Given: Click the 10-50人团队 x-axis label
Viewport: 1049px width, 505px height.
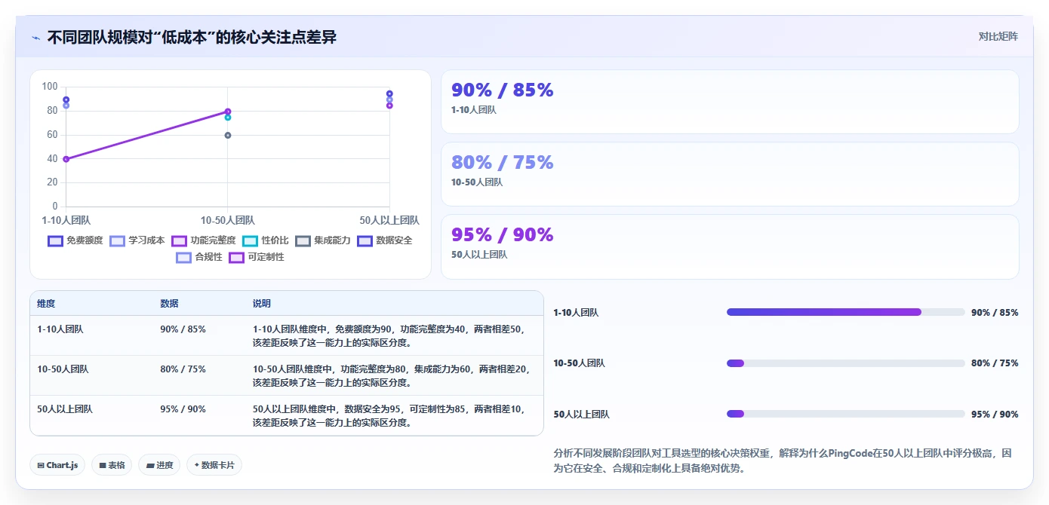Looking at the screenshot, I should point(228,220).
